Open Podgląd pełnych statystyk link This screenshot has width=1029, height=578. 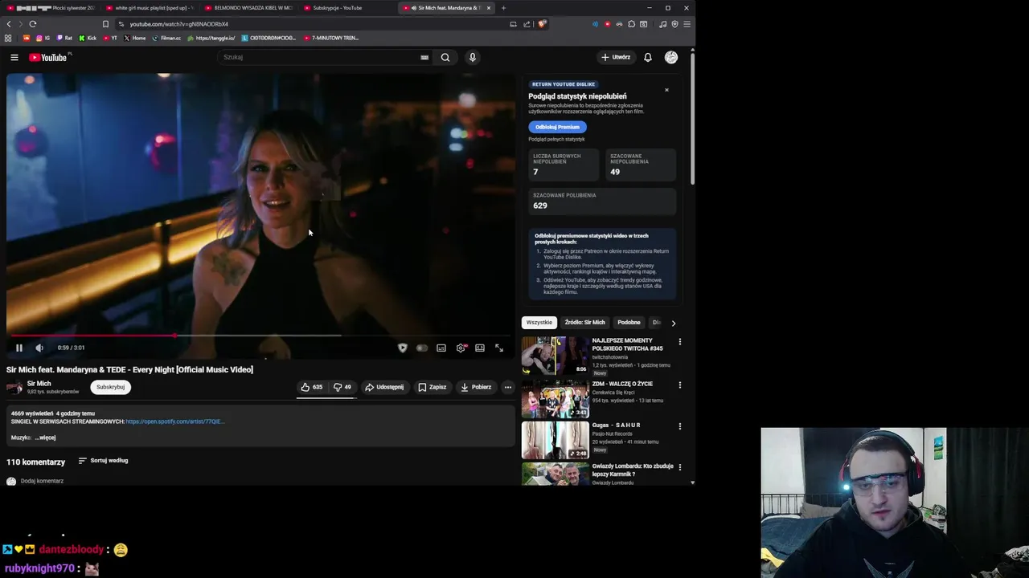coord(556,140)
